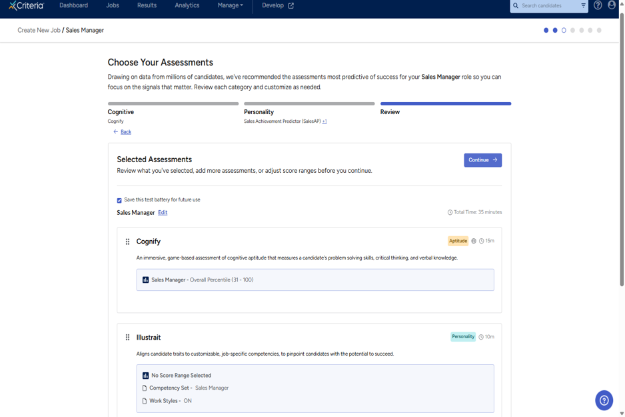Click the Illustrait assessment title
This screenshot has height=417, width=625.
(x=149, y=338)
